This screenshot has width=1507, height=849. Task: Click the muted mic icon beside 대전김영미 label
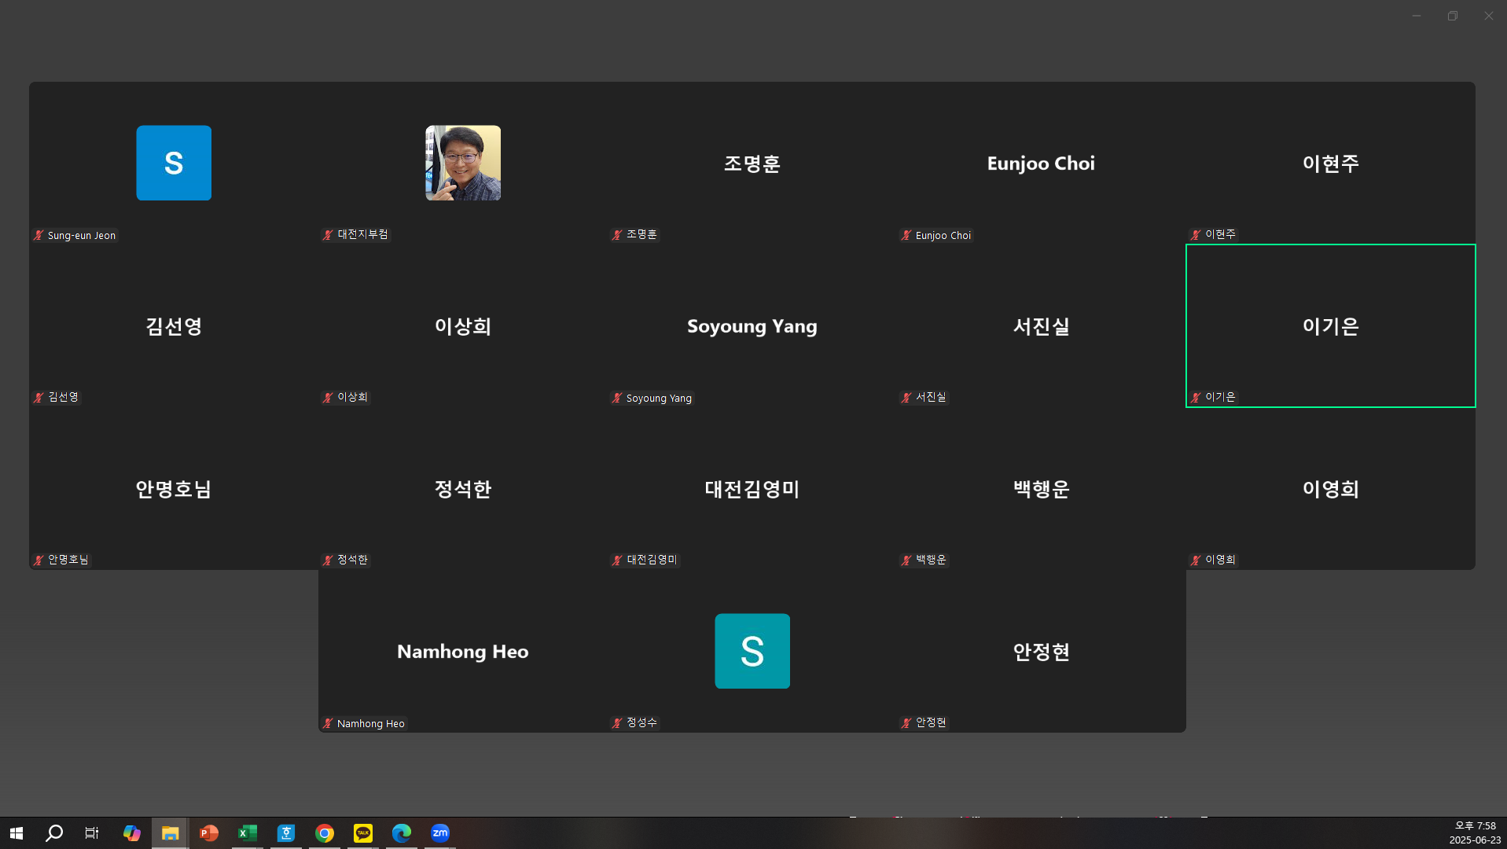(617, 560)
